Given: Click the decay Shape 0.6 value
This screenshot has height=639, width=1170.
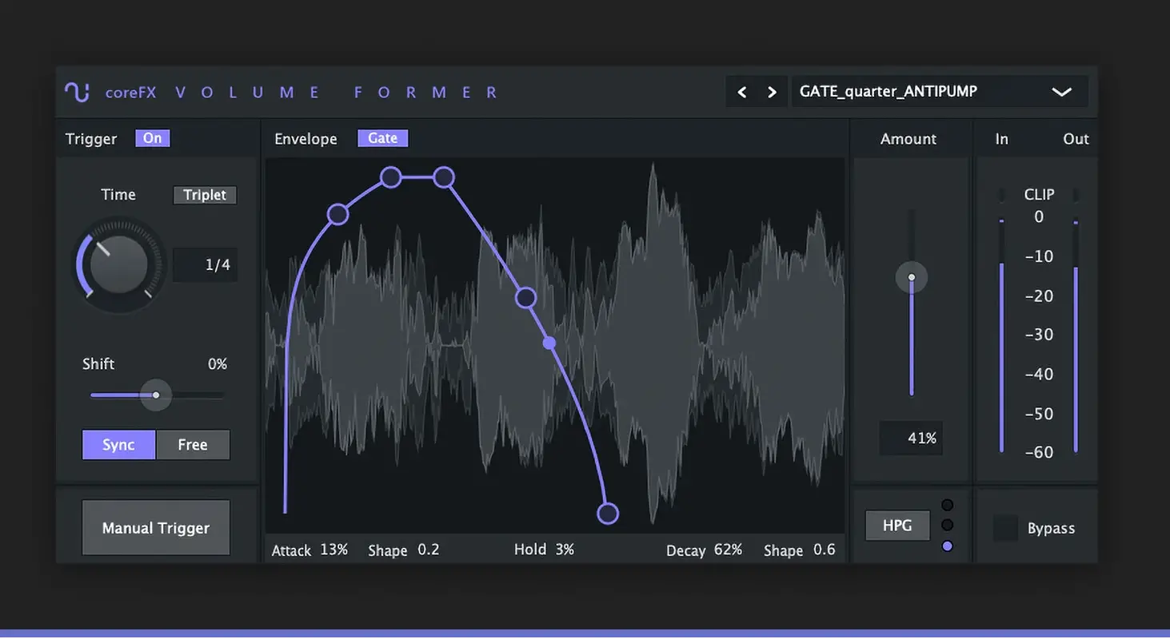Looking at the screenshot, I should pos(824,550).
